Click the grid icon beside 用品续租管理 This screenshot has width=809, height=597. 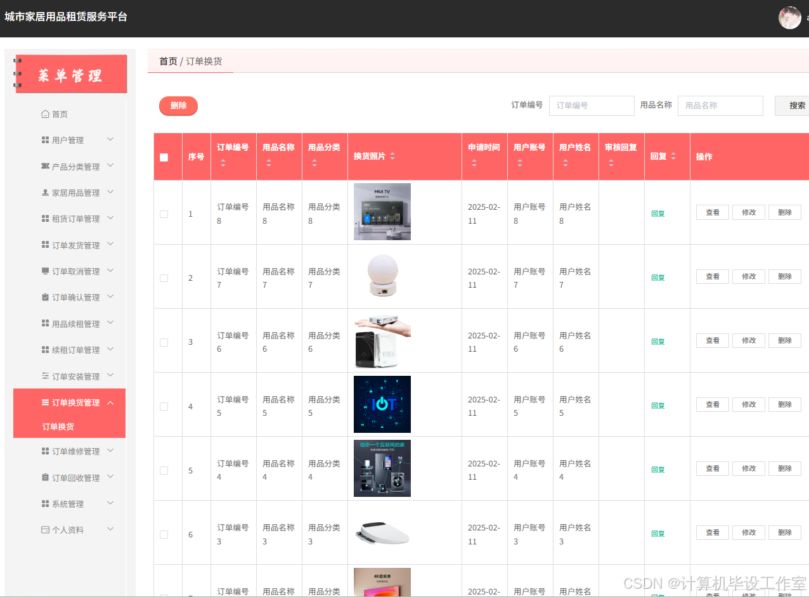(45, 323)
